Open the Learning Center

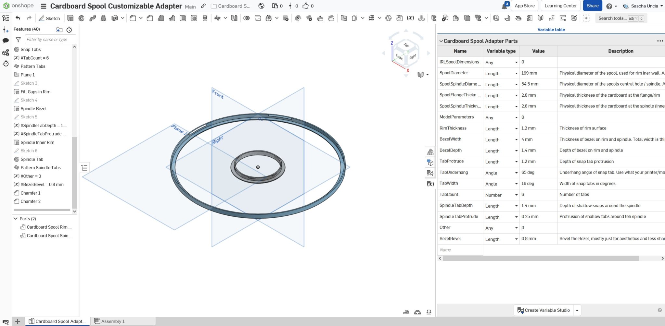[560, 6]
